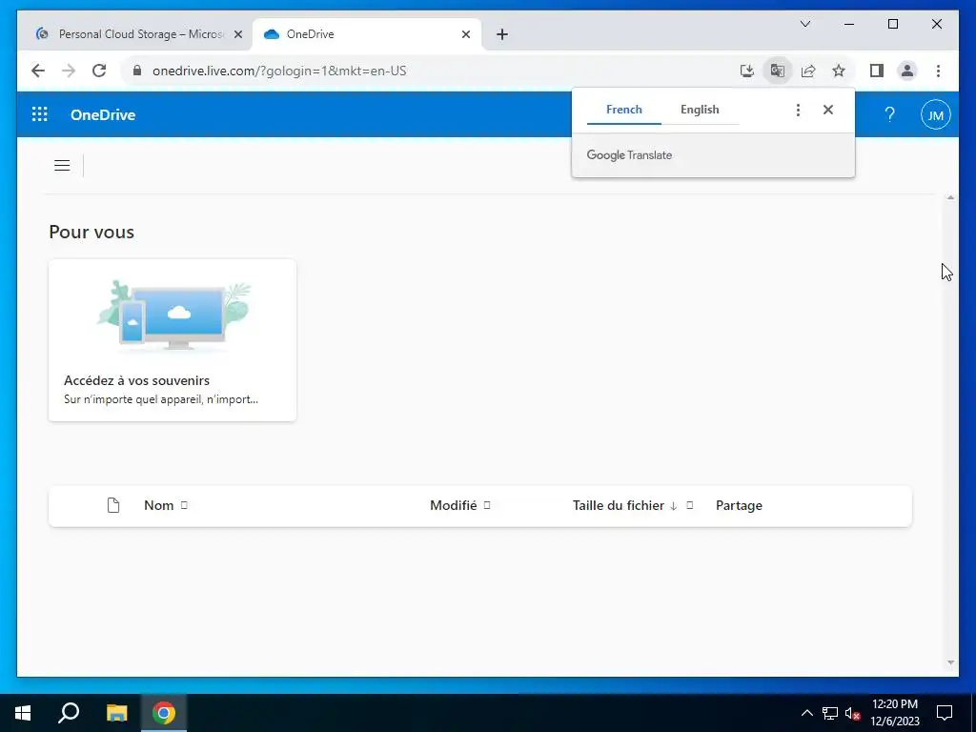
Task: Click the file type column icon
Action: pos(113,505)
